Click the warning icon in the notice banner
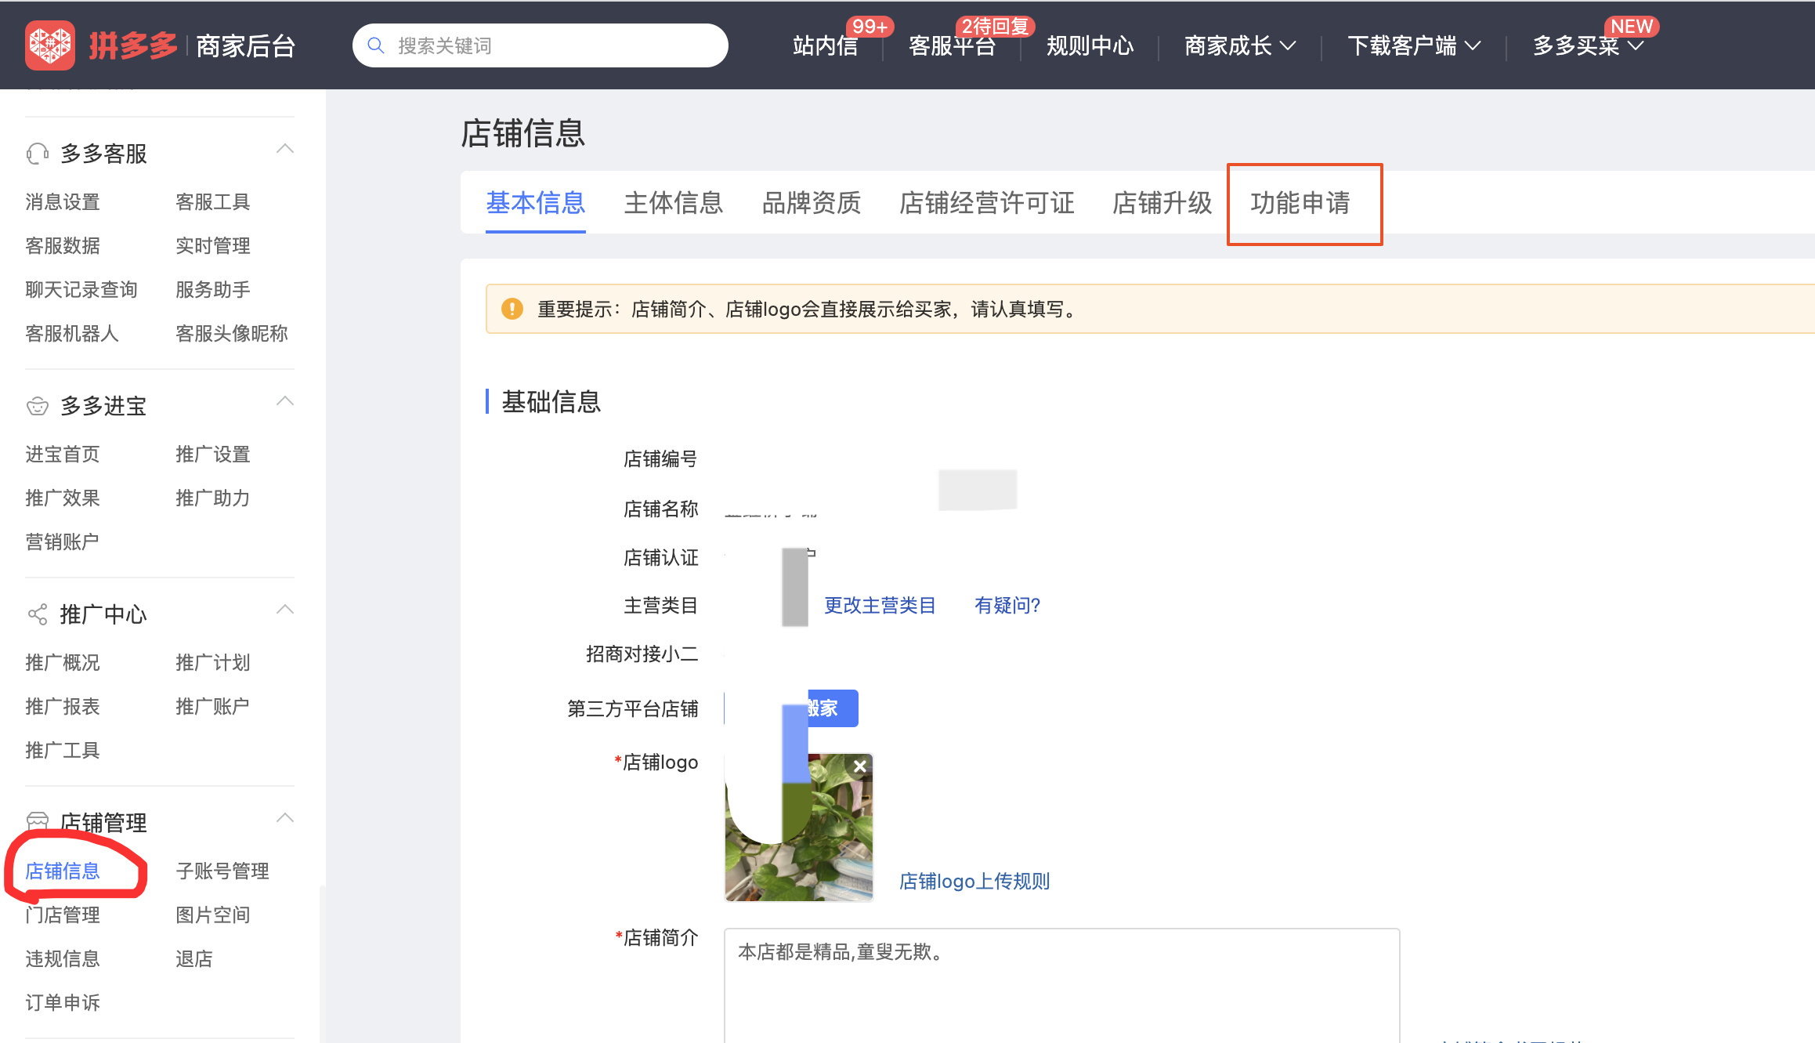The height and width of the screenshot is (1043, 1815). (x=512, y=309)
